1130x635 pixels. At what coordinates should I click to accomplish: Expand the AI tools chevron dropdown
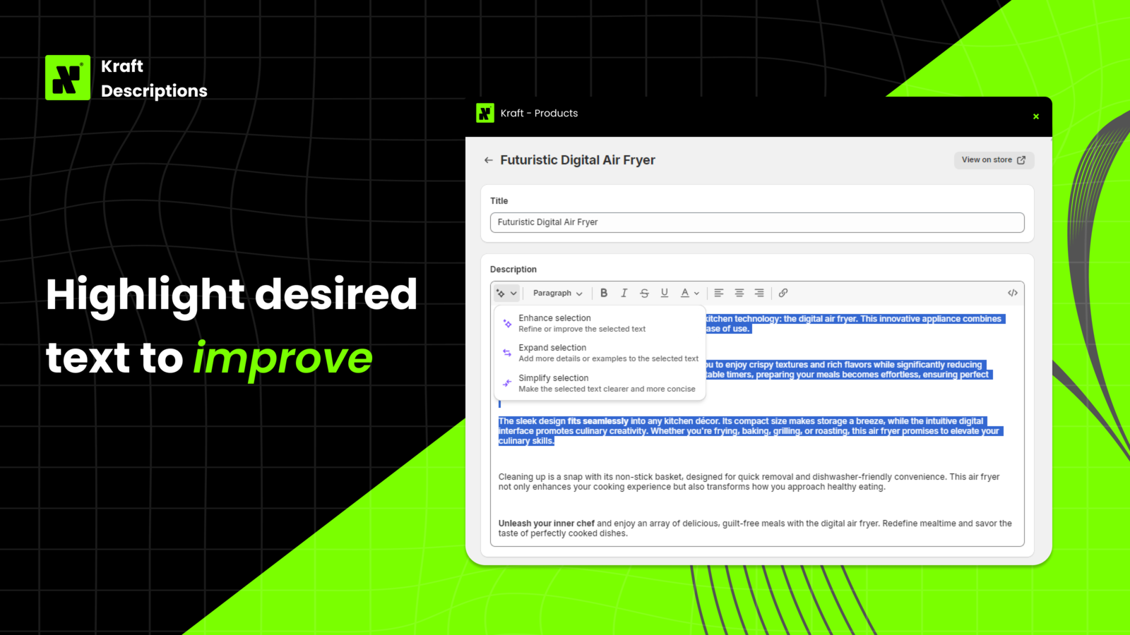[x=512, y=293]
